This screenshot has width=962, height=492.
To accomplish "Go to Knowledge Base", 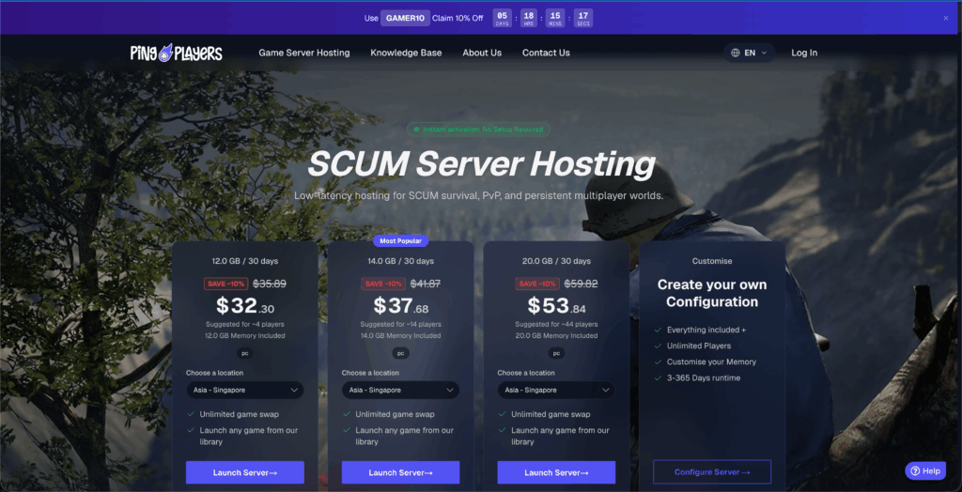I will [x=406, y=53].
